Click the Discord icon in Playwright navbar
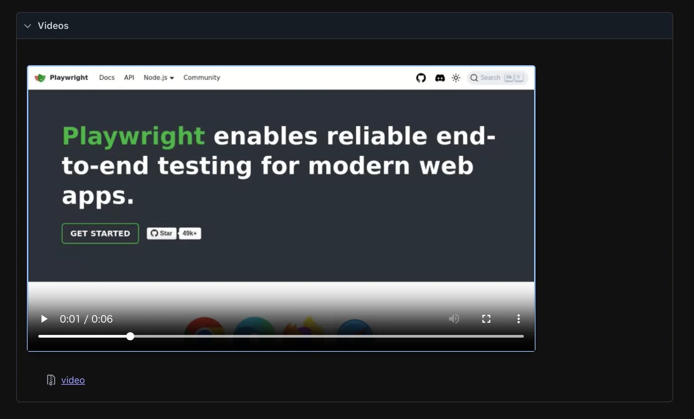 click(440, 78)
